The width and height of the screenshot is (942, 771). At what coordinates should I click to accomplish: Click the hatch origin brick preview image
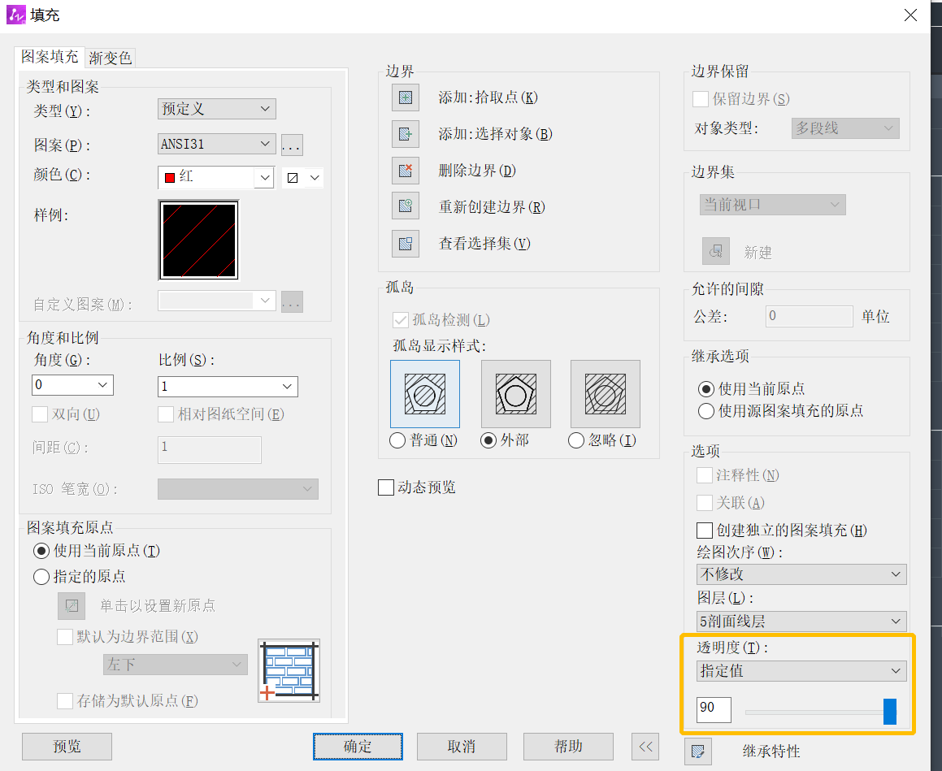coord(289,671)
